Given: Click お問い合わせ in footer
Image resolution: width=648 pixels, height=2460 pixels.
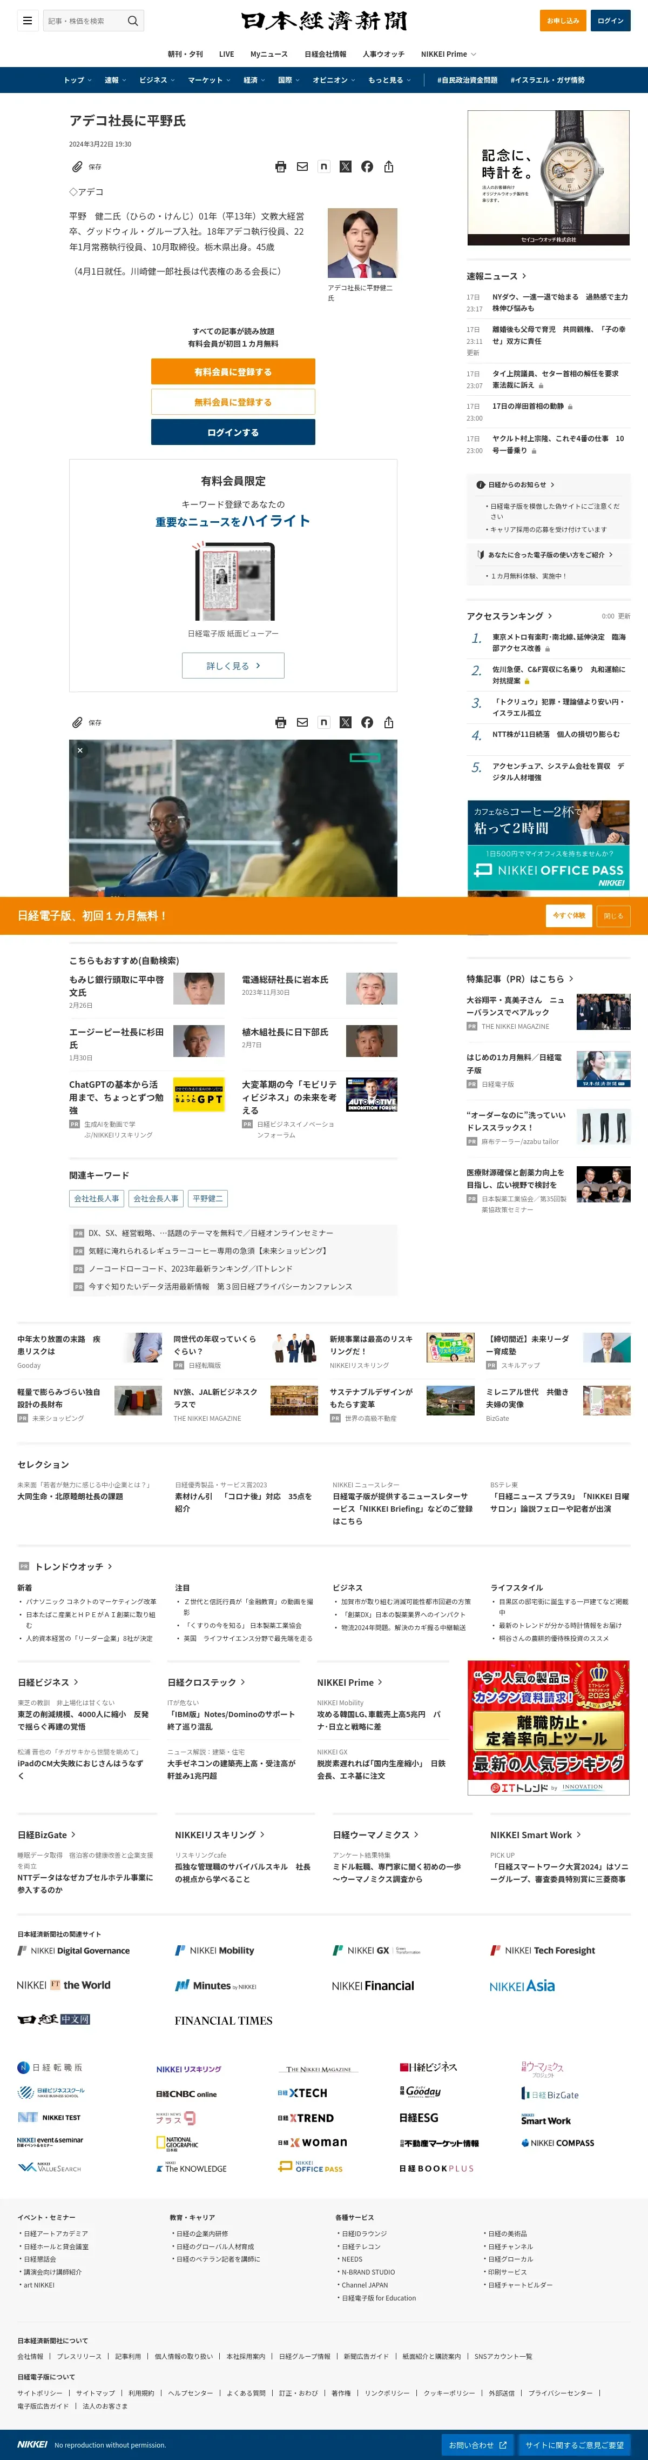Looking at the screenshot, I should coord(477,2445).
